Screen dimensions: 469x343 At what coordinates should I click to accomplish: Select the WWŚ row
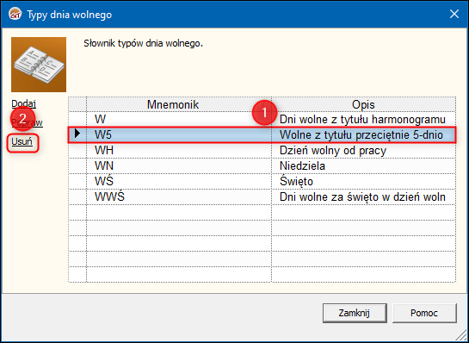click(262, 196)
